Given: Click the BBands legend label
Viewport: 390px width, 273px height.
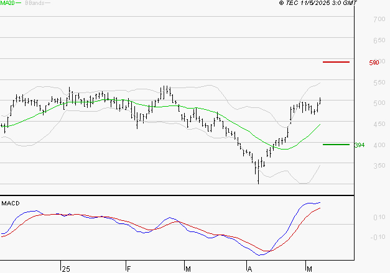Looking at the screenshot, I should pos(34,3).
